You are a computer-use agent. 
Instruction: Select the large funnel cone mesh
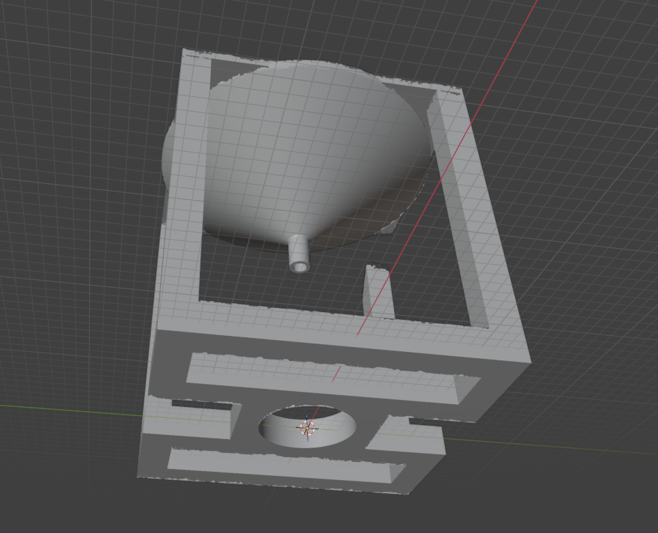[x=296, y=155]
